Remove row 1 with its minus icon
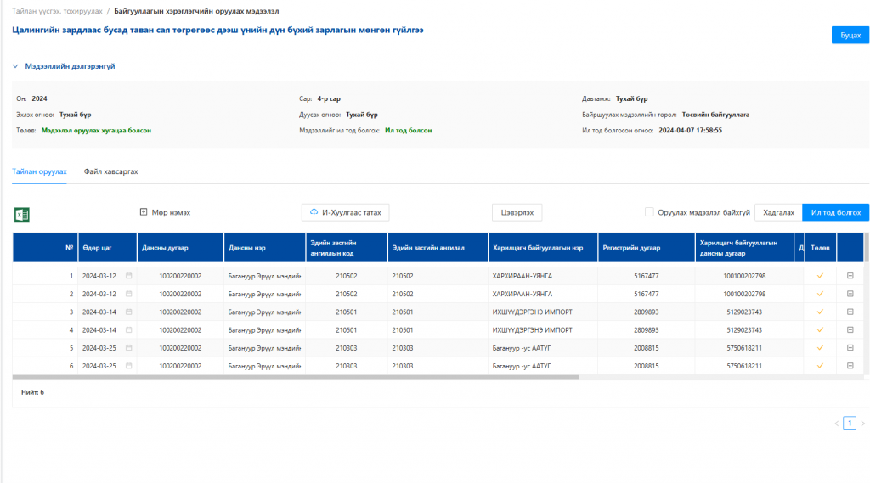The image size is (870, 483). click(850, 276)
